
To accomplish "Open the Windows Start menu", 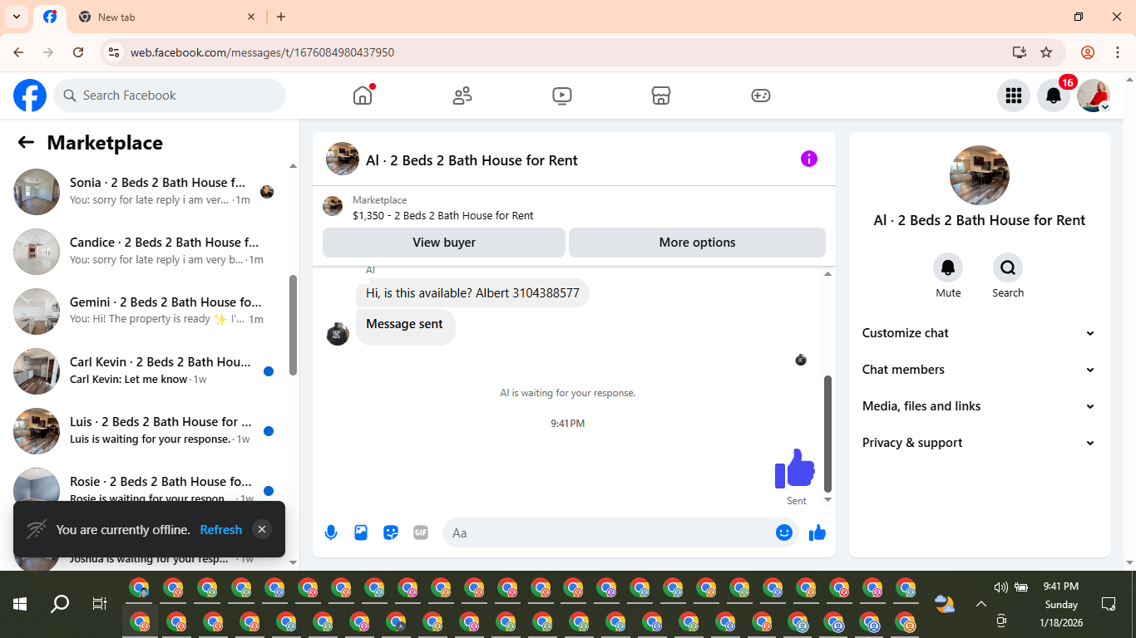I will pyautogui.click(x=20, y=604).
